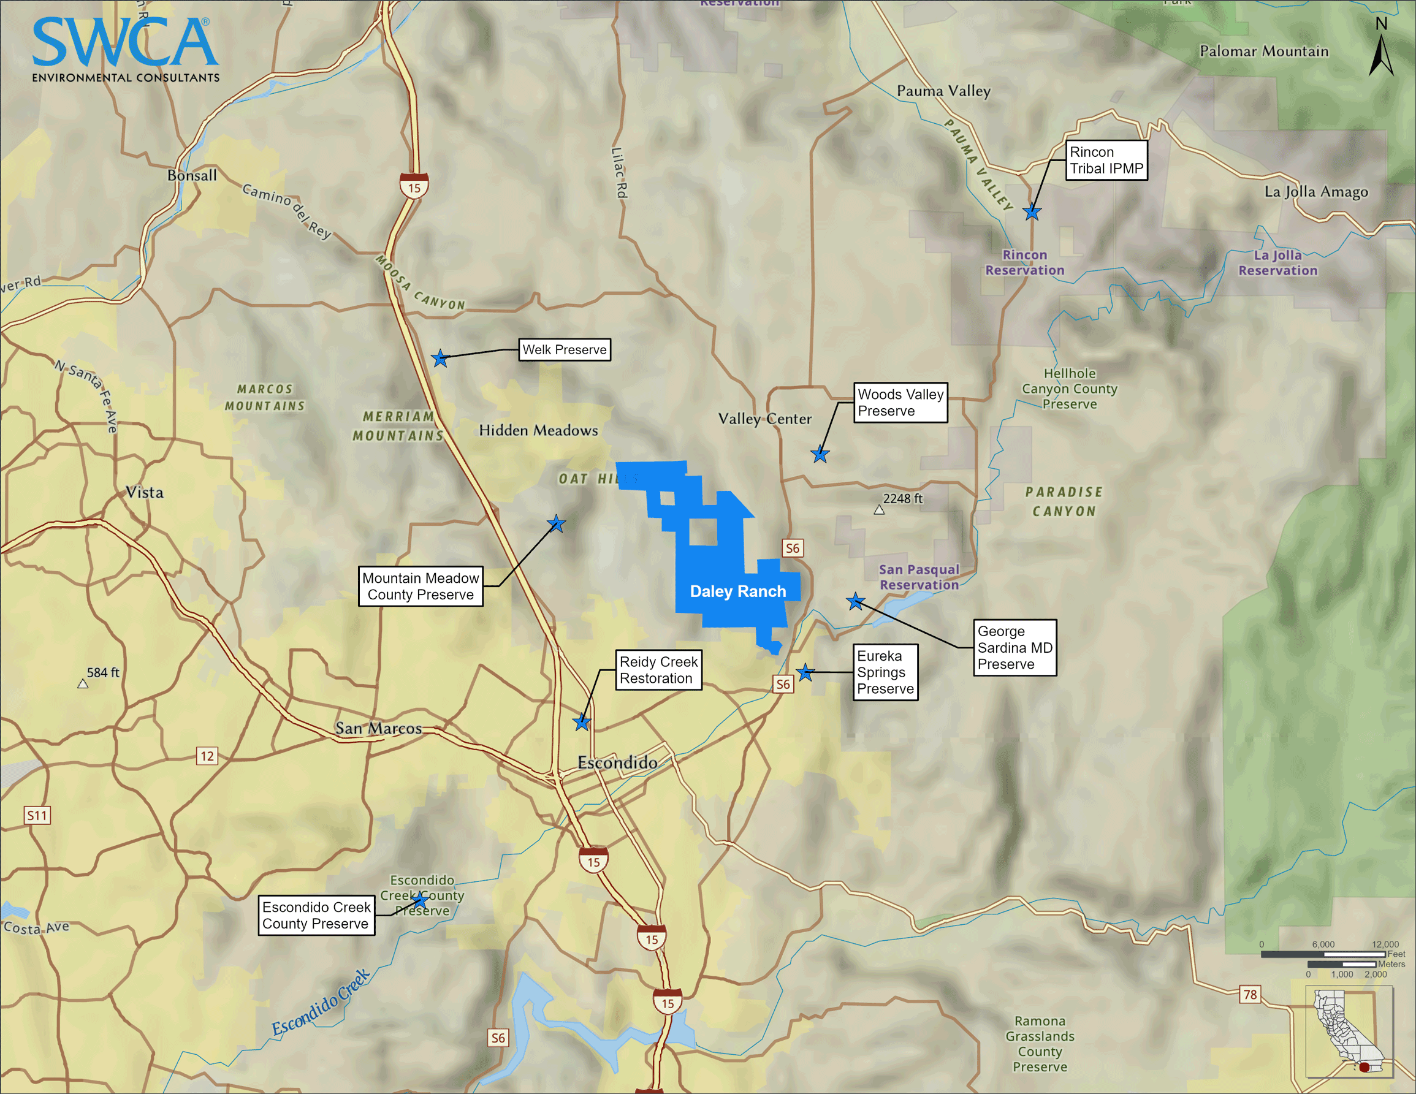Click the SWCA Environmental Consultants logo
The image size is (1416, 1094).
coord(126,50)
